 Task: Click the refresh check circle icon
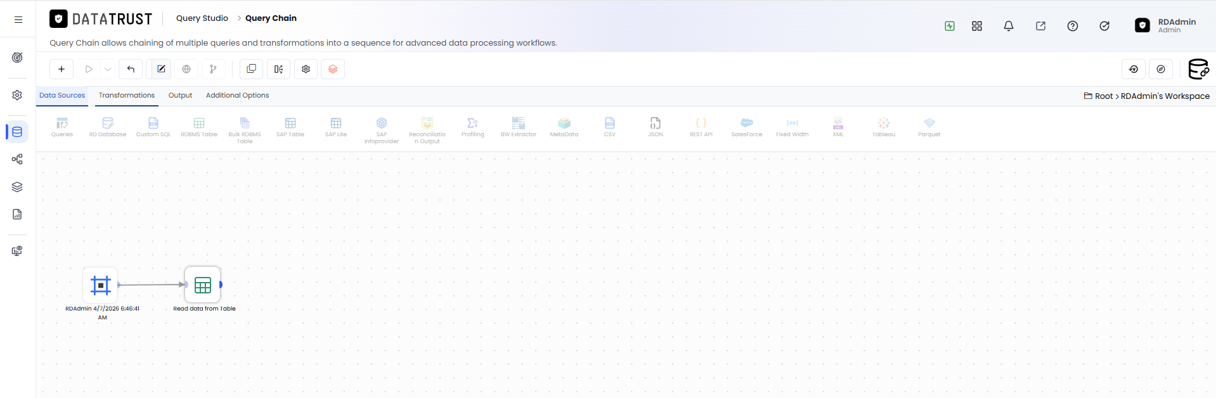tap(1104, 26)
